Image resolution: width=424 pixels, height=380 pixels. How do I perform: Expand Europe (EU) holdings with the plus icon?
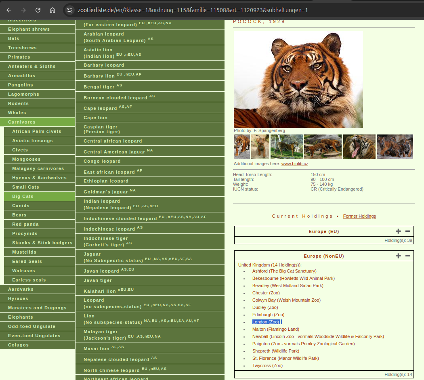click(398, 231)
